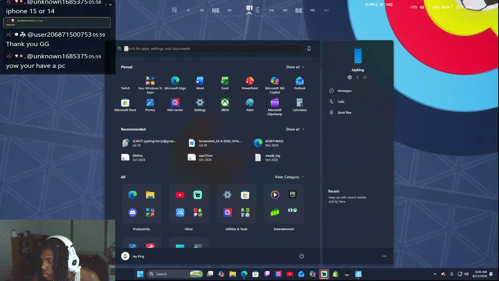This screenshot has width=499, height=281.
Task: Open Discord in Productivity category
Action: (133, 212)
